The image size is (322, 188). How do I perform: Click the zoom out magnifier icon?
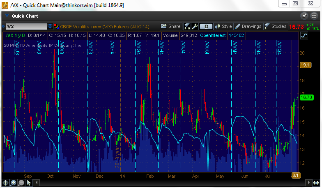21,183
